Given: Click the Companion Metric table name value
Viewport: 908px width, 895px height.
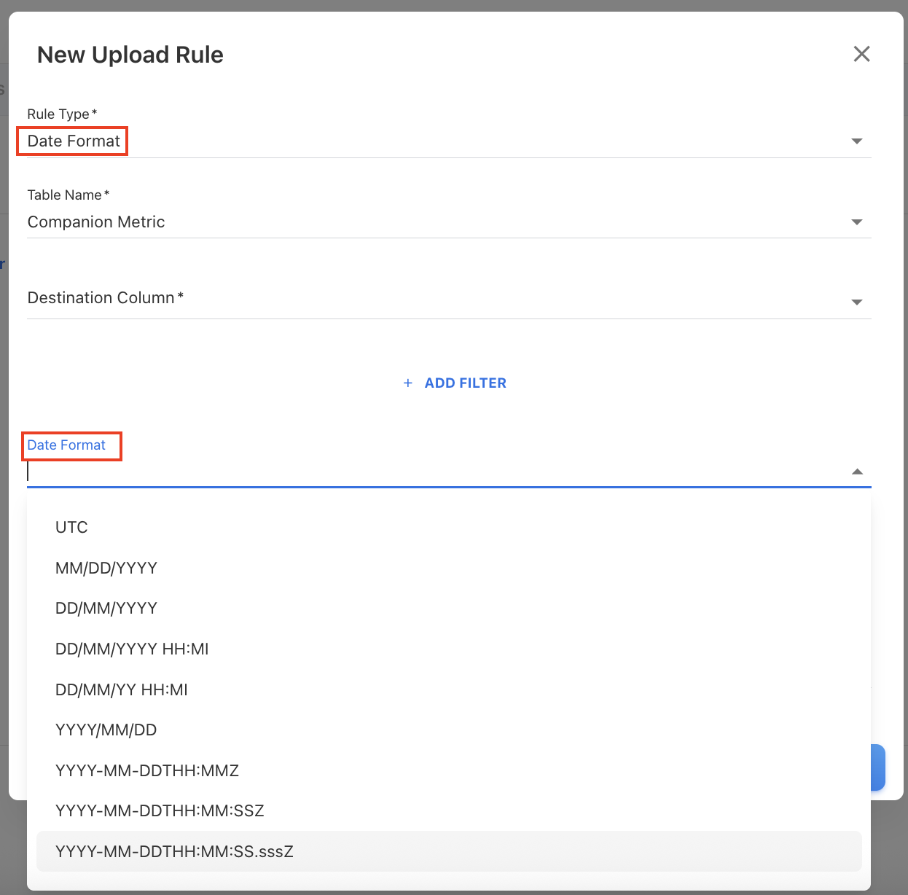Looking at the screenshot, I should click(x=95, y=222).
